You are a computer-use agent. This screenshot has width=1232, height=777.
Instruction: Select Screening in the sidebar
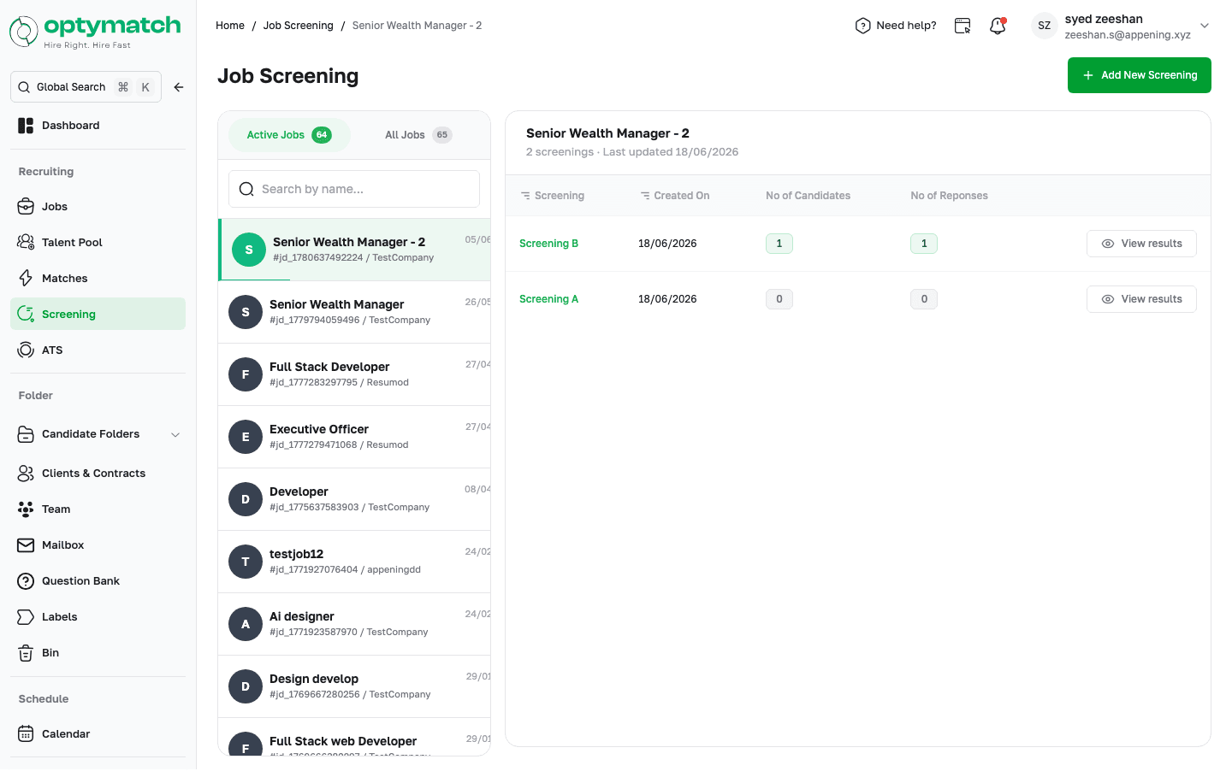tap(98, 315)
